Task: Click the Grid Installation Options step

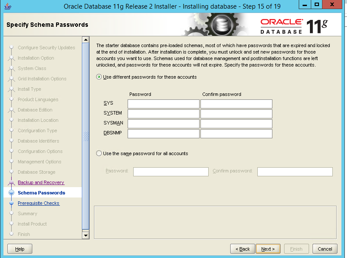Action: coord(42,79)
